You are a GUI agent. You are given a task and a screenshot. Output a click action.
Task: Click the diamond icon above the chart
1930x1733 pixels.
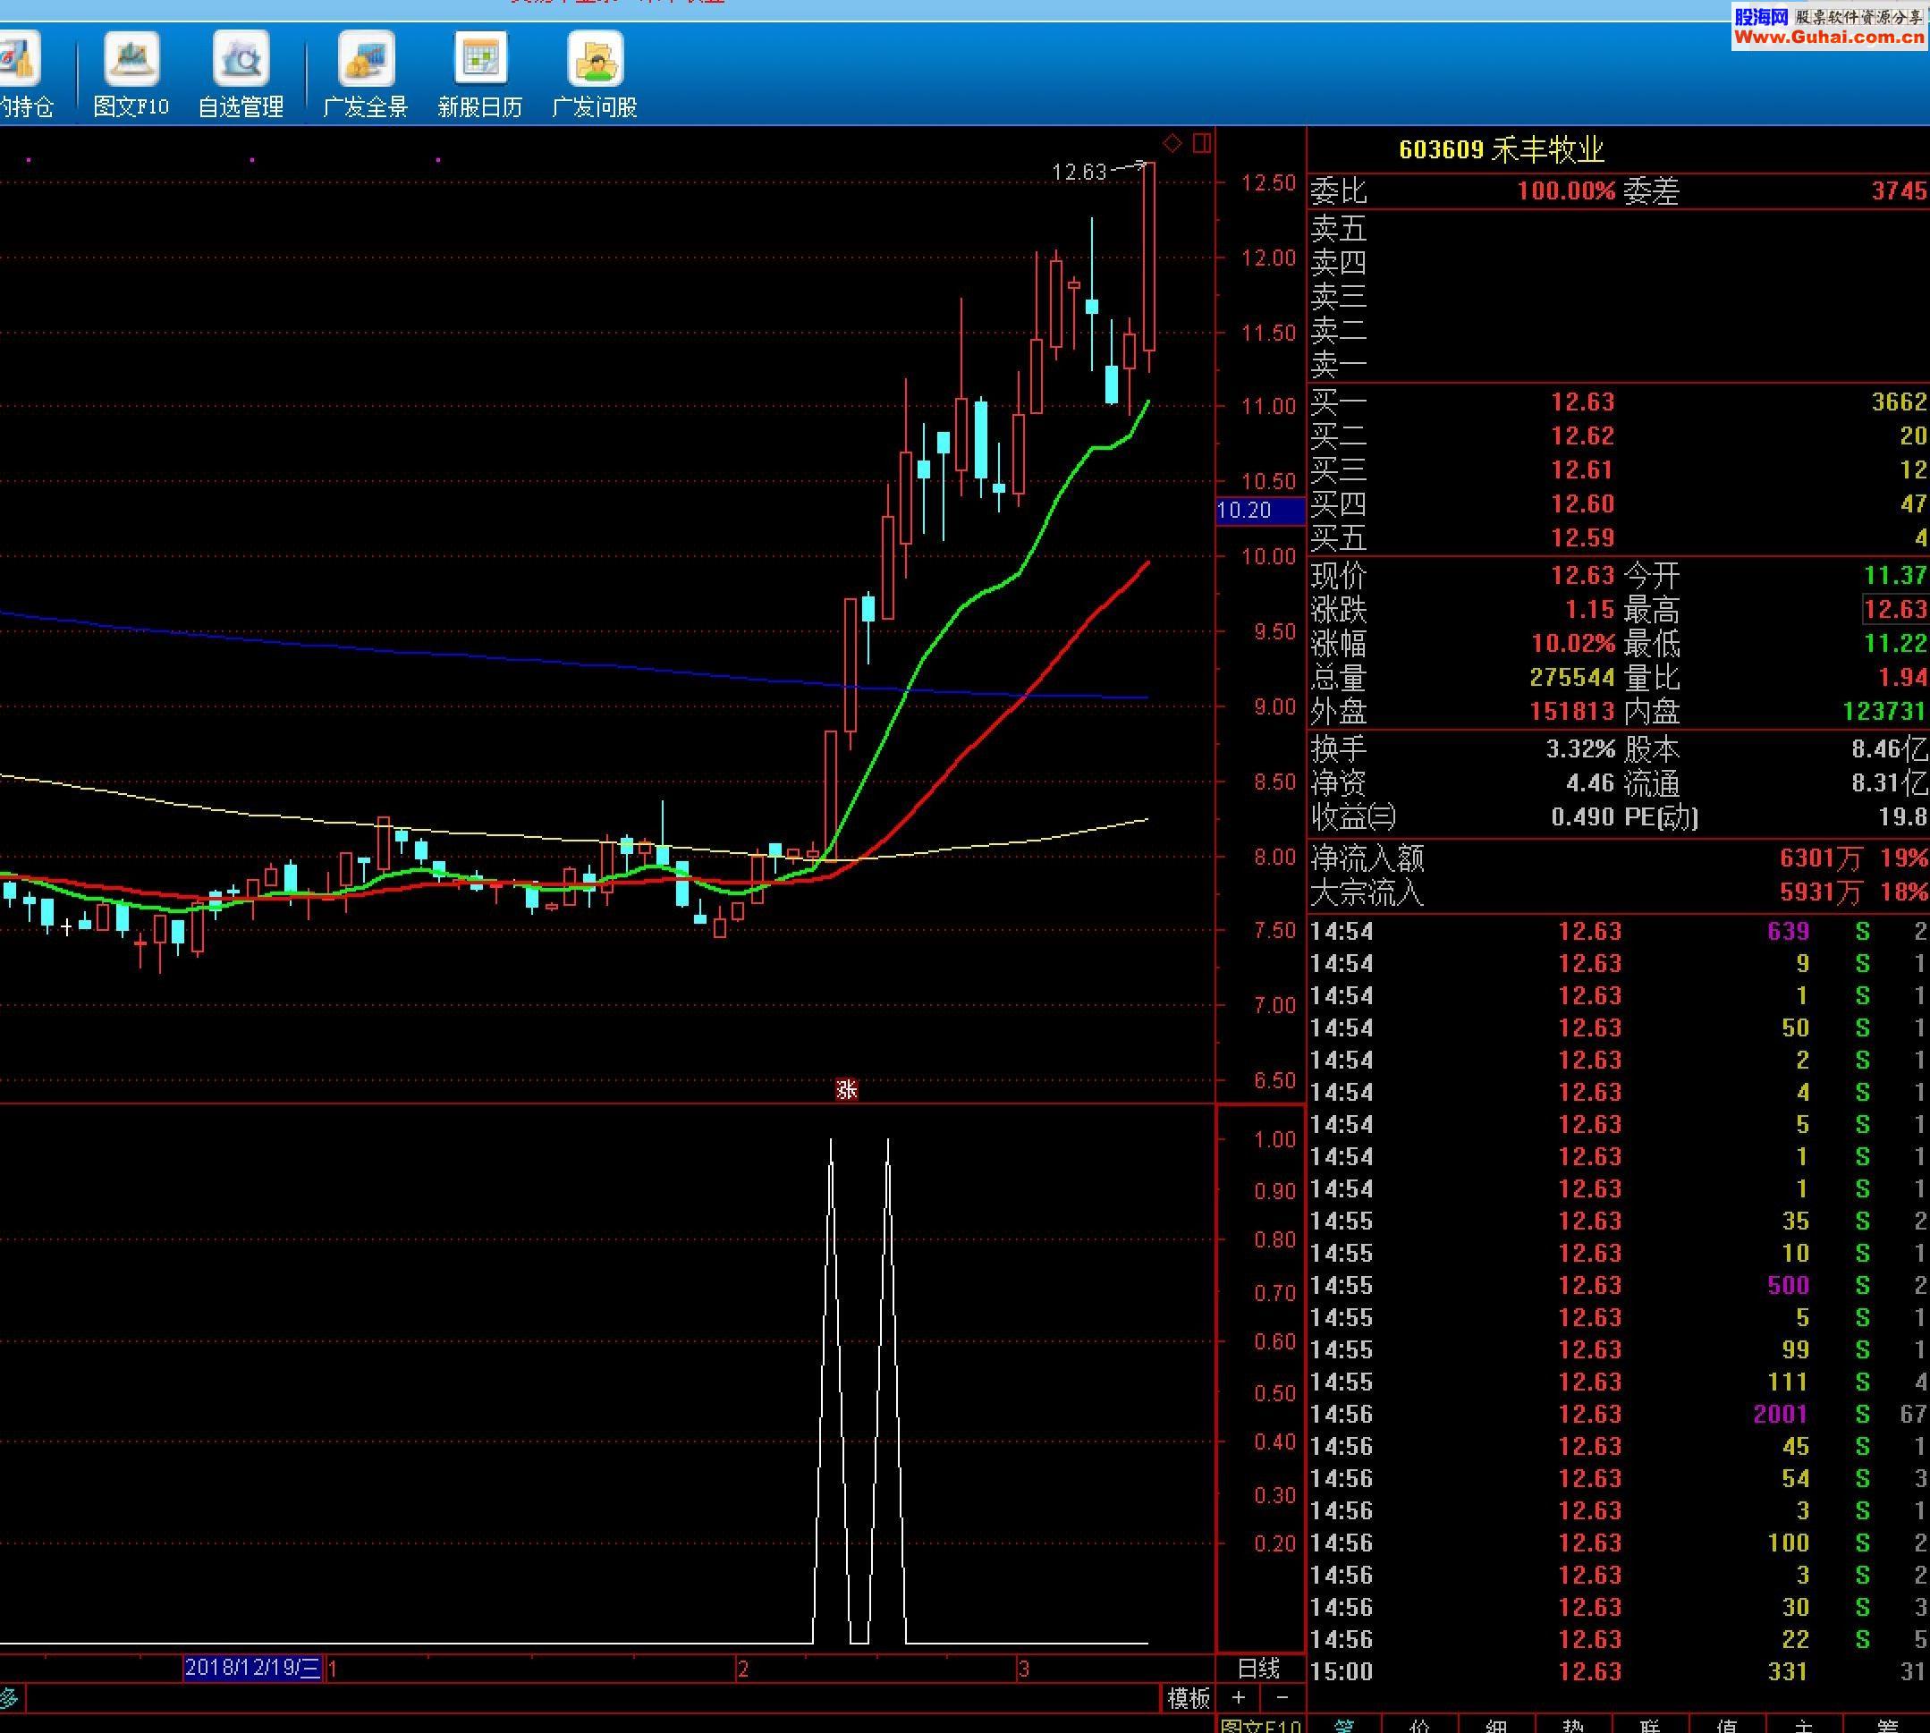click(x=1172, y=143)
